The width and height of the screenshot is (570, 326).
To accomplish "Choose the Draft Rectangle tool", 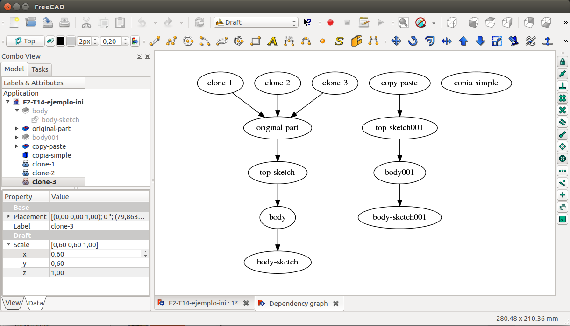I will click(255, 41).
